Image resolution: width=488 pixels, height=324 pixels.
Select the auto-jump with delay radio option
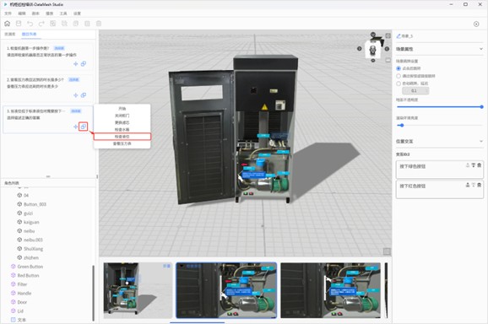pyautogui.click(x=399, y=84)
